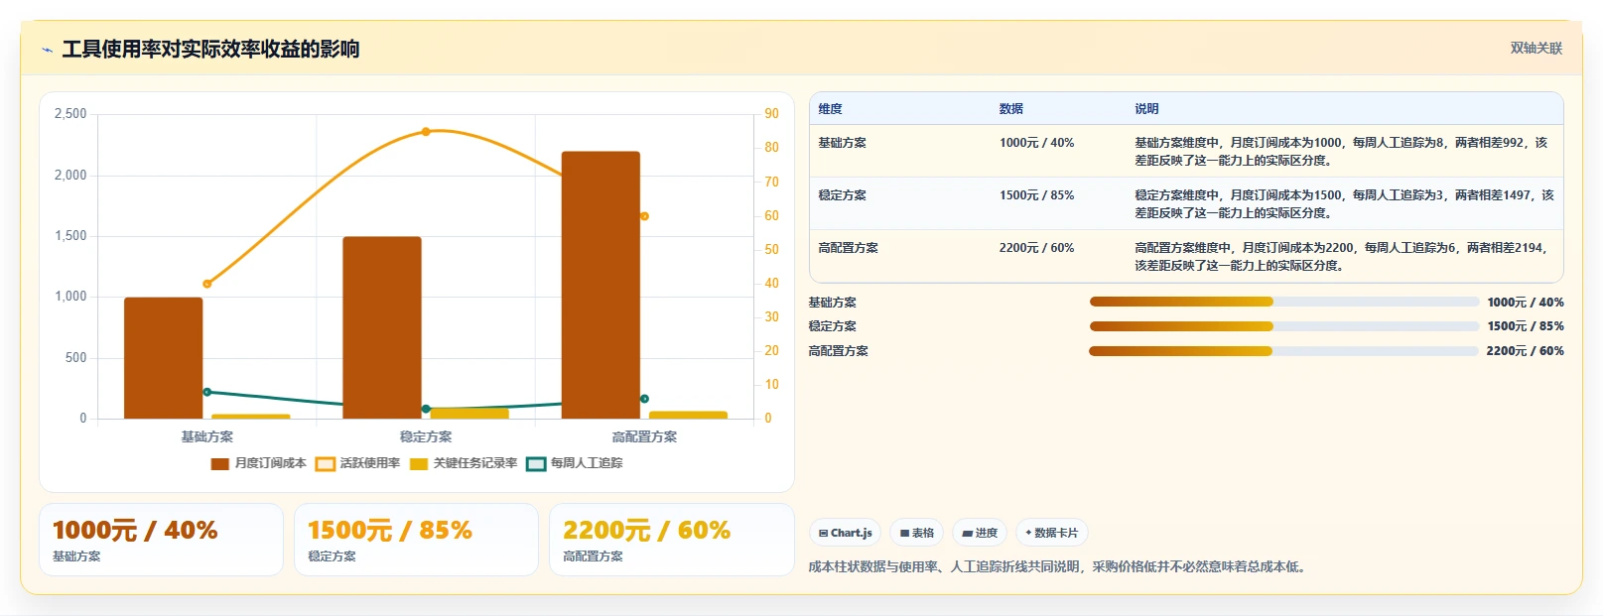1603x616 pixels.
Task: Click the 基础方案 progress bar
Action: pos(1284,302)
